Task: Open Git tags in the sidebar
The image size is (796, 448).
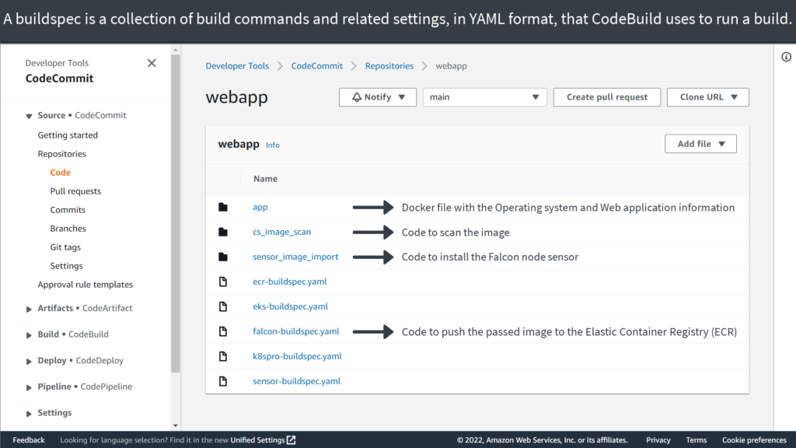Action: (65, 247)
